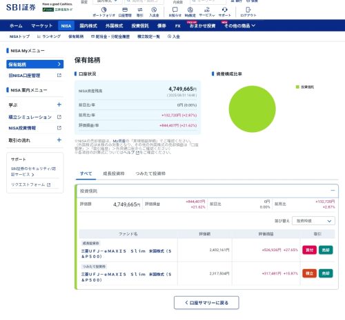Select the NISA navigation tab
Screen dimensions: 345x320
tap(66, 25)
